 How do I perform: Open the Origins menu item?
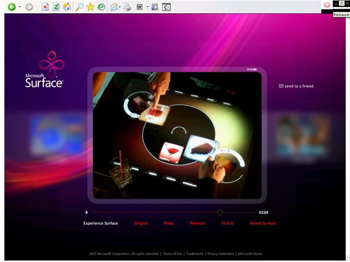[x=141, y=223]
